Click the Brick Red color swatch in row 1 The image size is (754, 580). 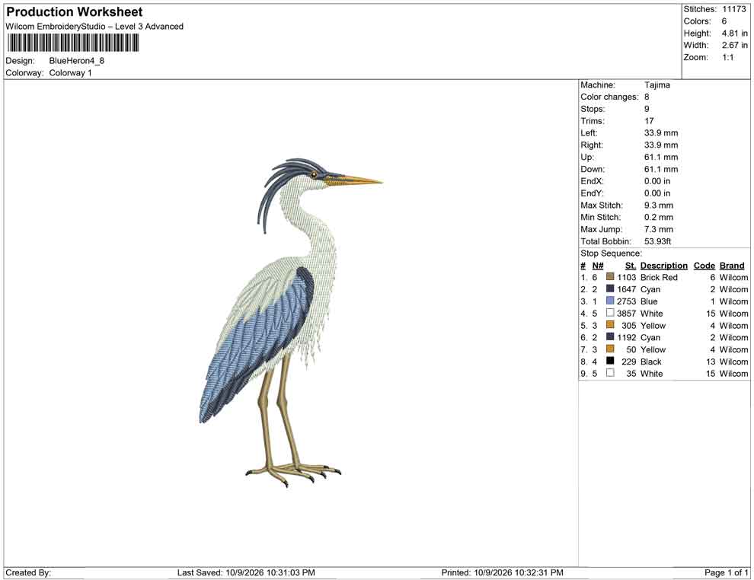pos(610,277)
